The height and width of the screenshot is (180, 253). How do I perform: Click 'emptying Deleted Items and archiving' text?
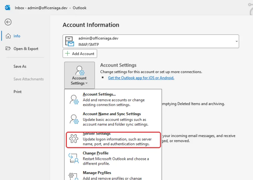point(193,104)
